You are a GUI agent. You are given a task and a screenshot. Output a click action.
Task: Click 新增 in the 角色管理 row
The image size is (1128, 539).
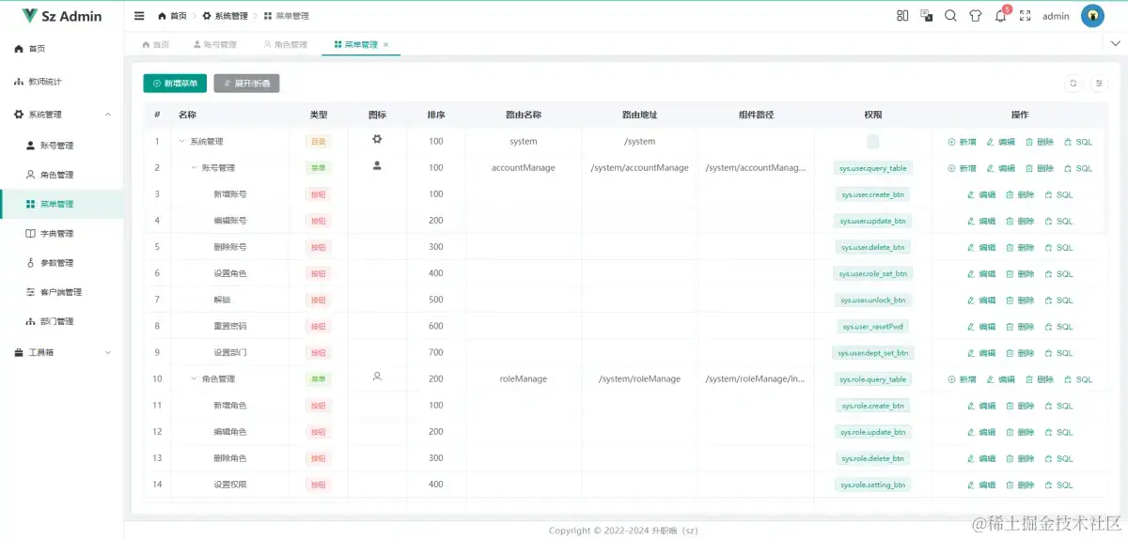click(x=962, y=379)
